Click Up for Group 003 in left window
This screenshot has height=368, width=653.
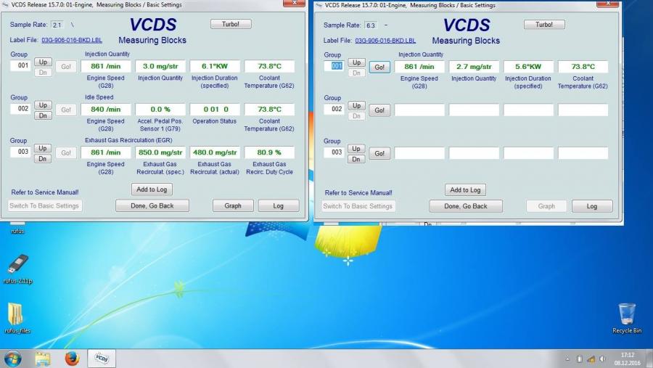[43, 148]
